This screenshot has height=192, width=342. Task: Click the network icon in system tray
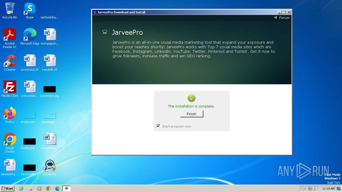click(310, 189)
